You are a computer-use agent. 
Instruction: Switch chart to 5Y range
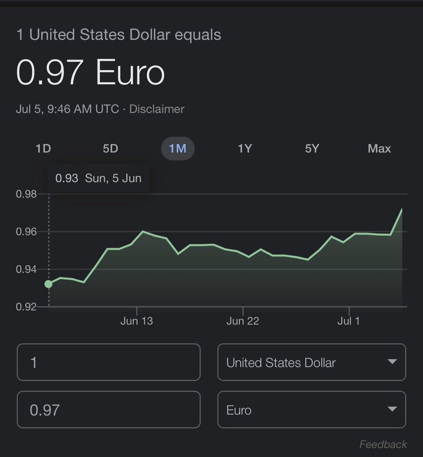pos(312,149)
